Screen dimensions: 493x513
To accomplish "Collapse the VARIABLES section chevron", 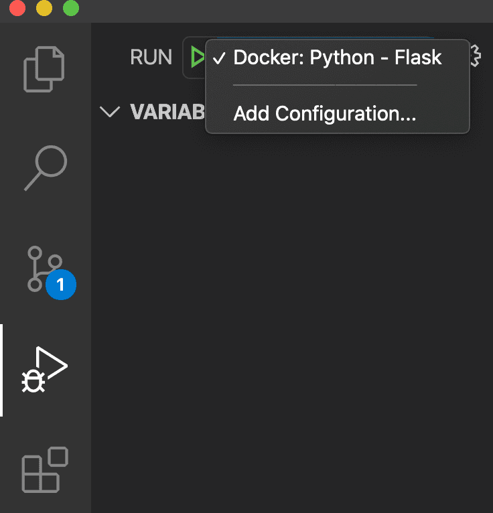I will pyautogui.click(x=109, y=112).
